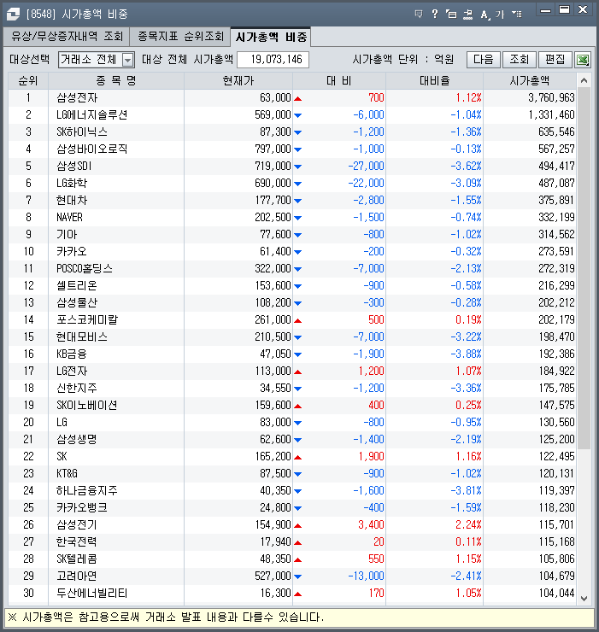Click the '가' font toggle icon
Screen dimensions: 599x632
500,15
